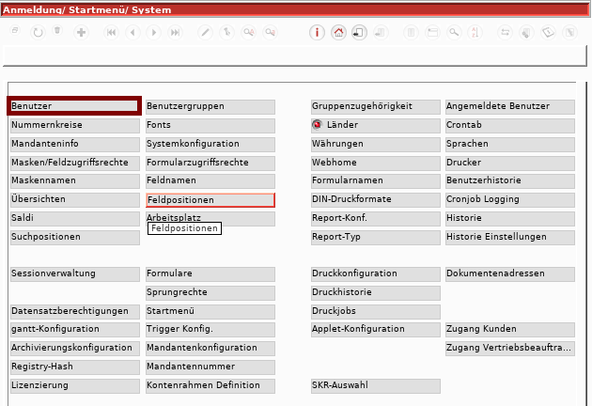Screen dimensions: 592x406
Task: Open Mandantennummer
Action: [x=210, y=367]
